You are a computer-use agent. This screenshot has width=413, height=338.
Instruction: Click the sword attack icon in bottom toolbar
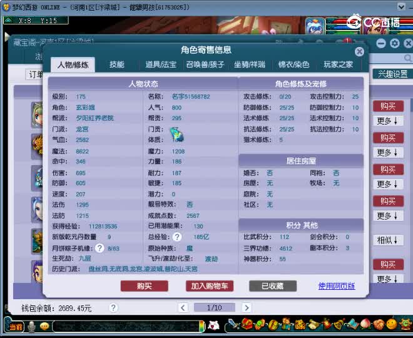[x=233, y=324]
